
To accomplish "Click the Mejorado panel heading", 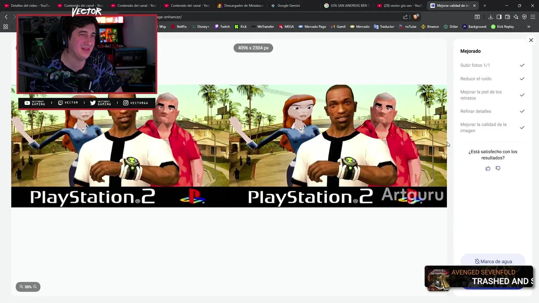I will 470,51.
